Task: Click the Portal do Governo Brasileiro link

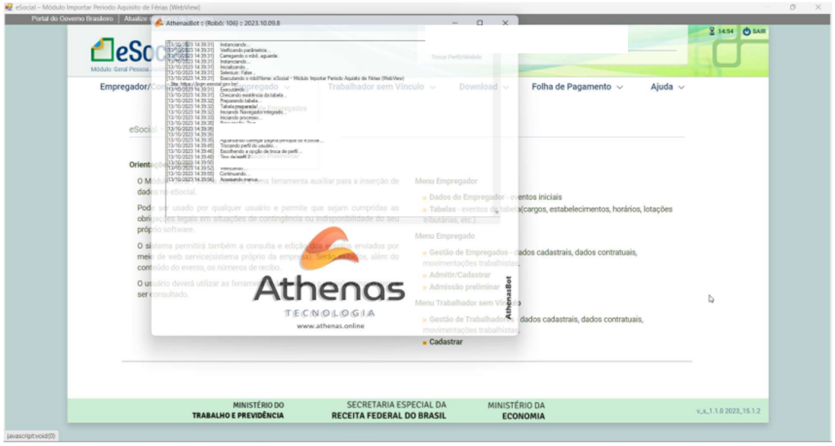Action: [72, 19]
